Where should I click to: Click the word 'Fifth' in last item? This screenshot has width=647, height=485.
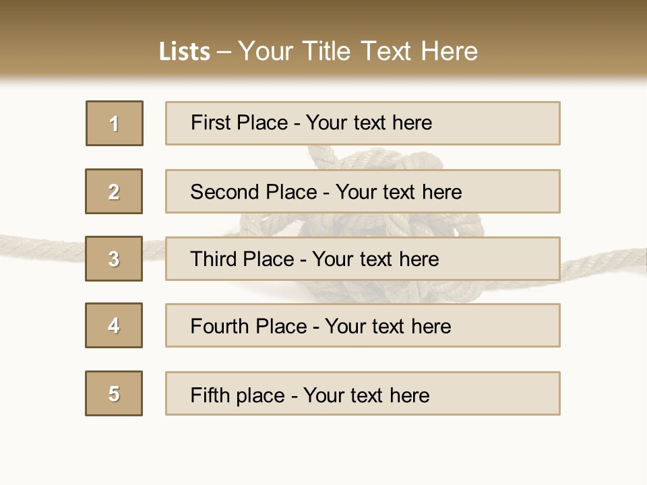tap(210, 395)
